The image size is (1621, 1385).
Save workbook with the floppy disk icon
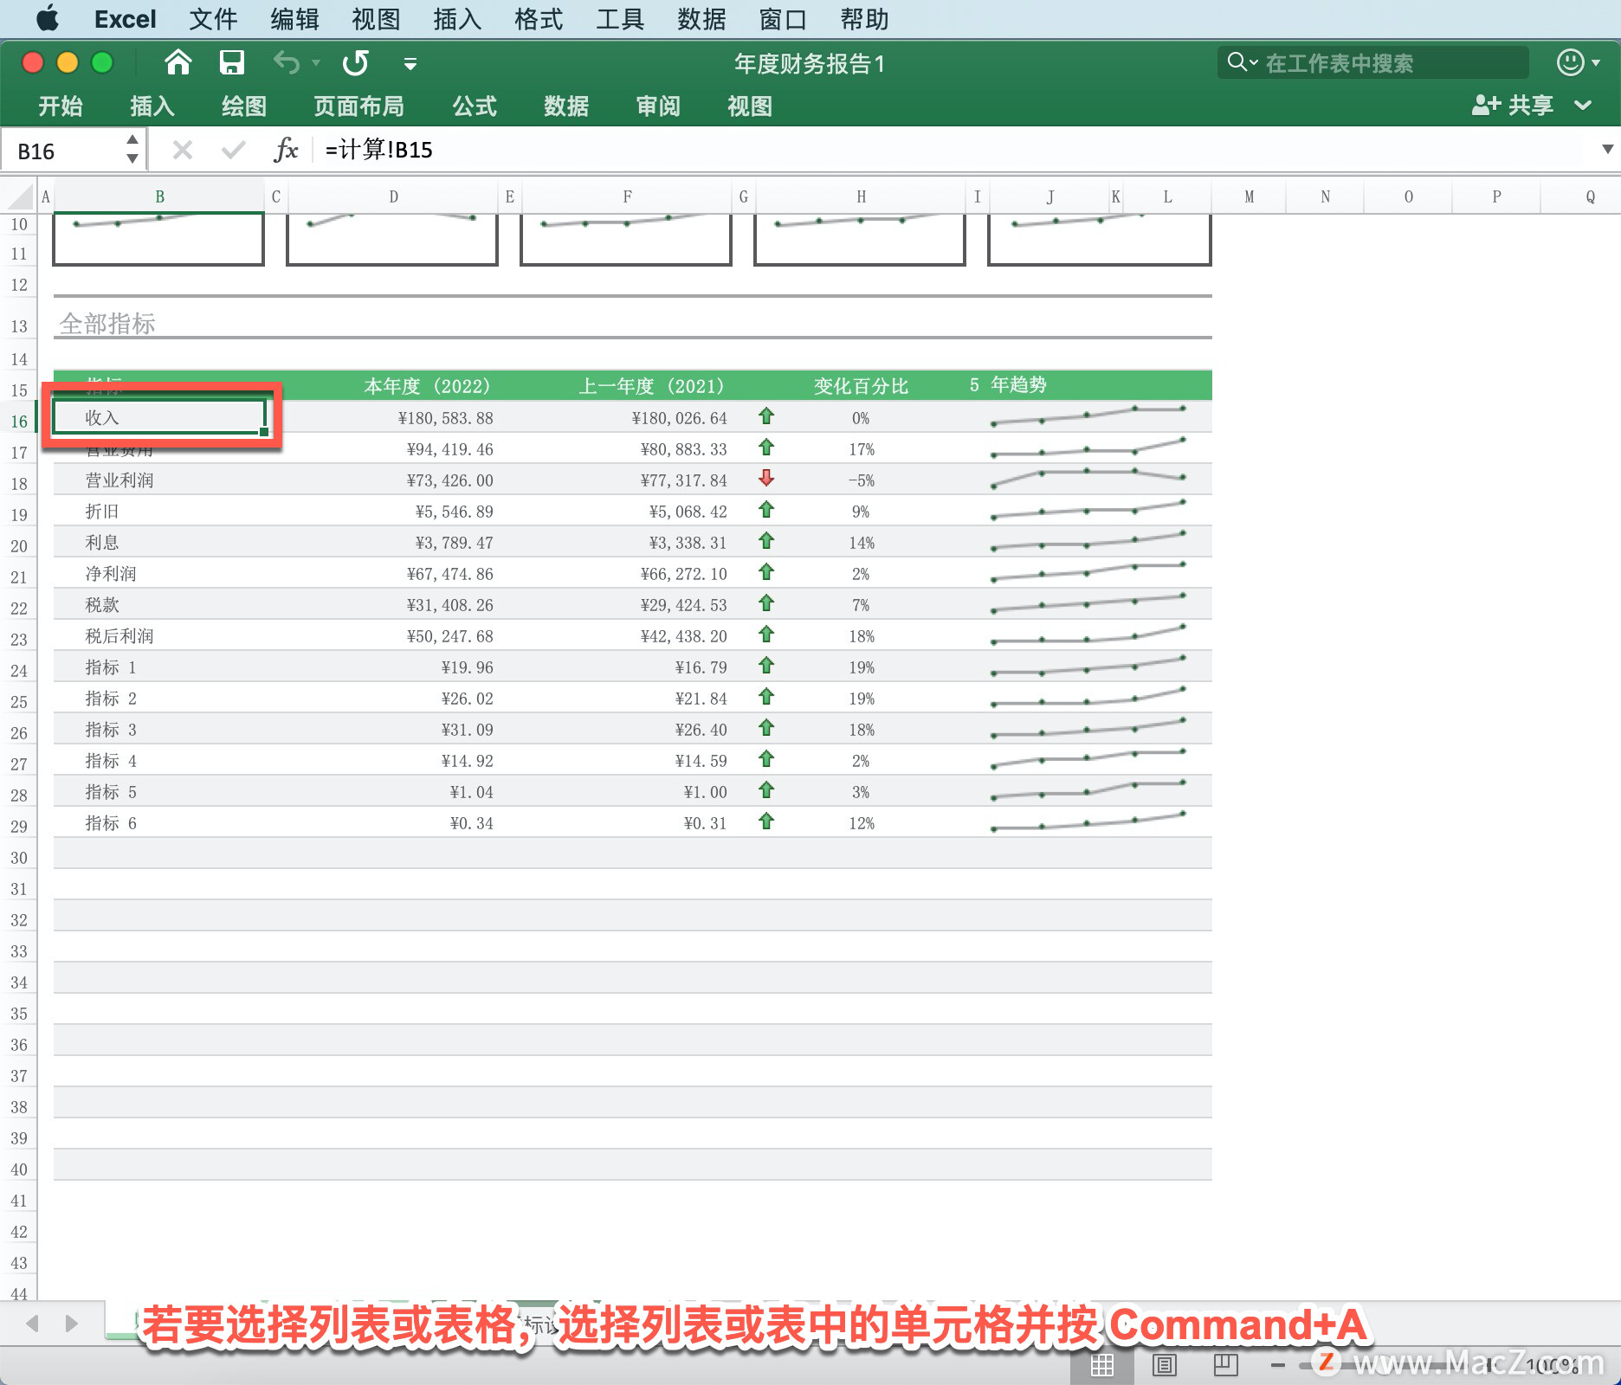tap(231, 62)
